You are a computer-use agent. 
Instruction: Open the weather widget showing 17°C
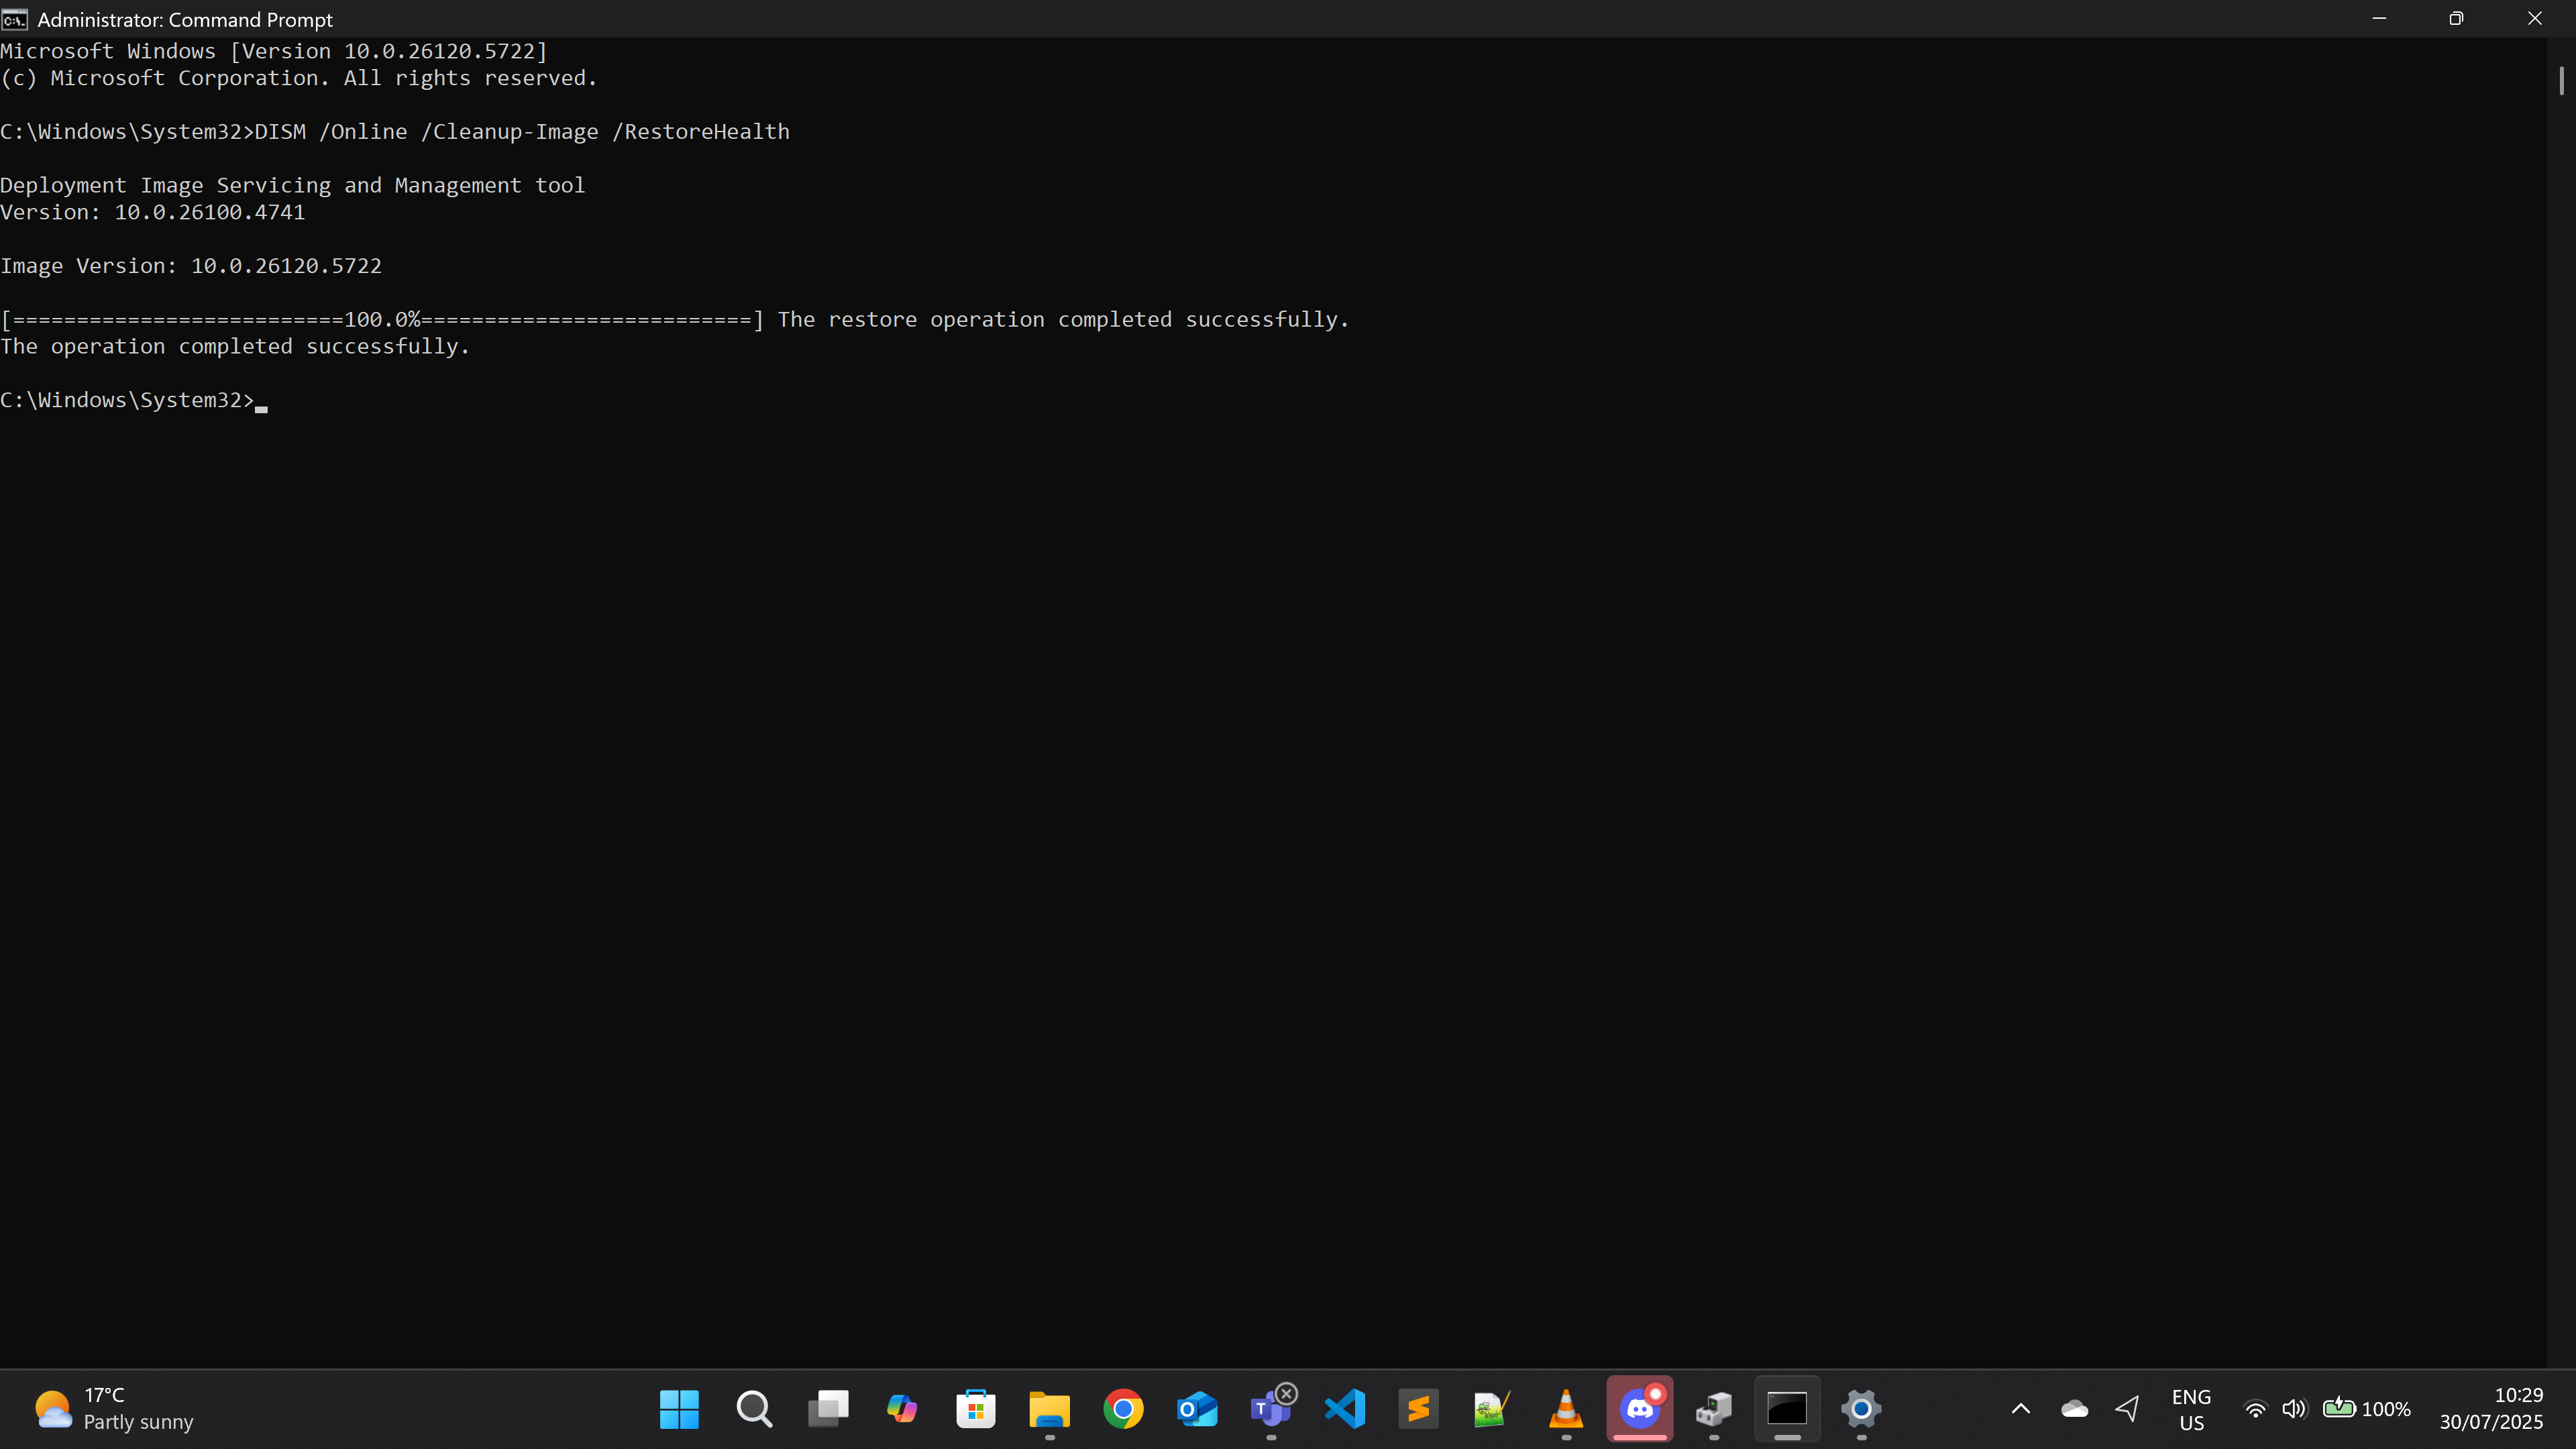pyautogui.click(x=113, y=1409)
